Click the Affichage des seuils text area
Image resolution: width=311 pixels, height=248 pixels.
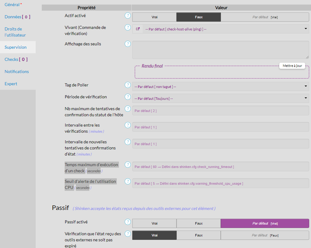pyautogui.click(x=220, y=50)
